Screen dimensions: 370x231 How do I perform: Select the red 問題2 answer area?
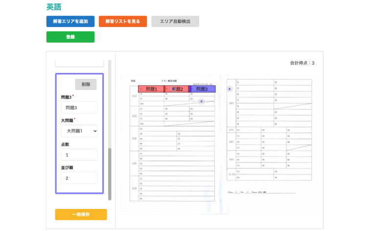pos(177,89)
